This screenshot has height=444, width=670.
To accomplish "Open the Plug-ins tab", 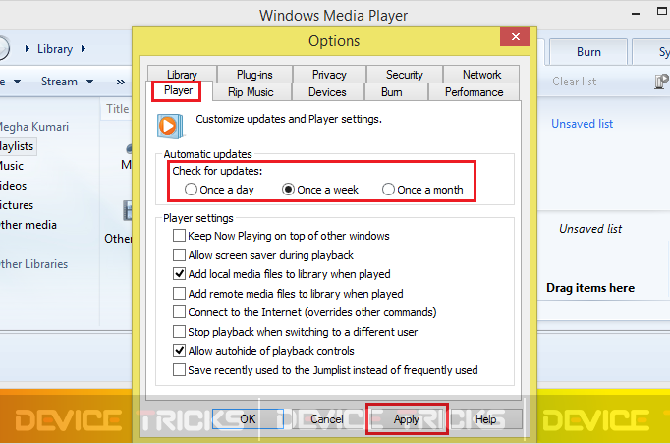I will [254, 75].
